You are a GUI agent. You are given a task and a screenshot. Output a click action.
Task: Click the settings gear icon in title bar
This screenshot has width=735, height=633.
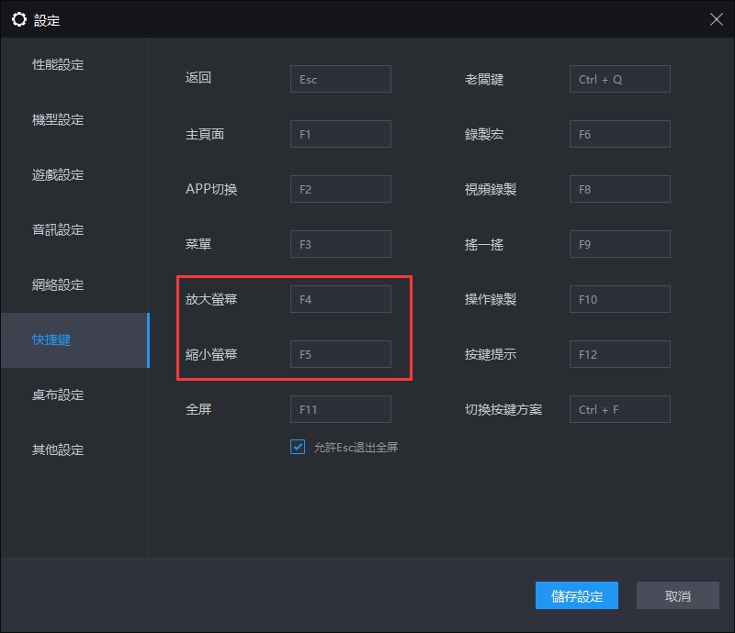click(x=19, y=19)
